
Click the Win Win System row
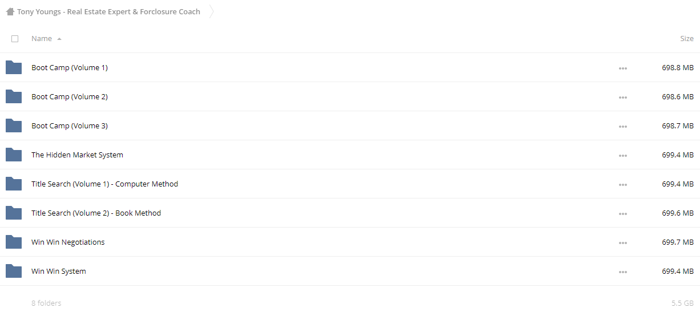pyautogui.click(x=350, y=272)
